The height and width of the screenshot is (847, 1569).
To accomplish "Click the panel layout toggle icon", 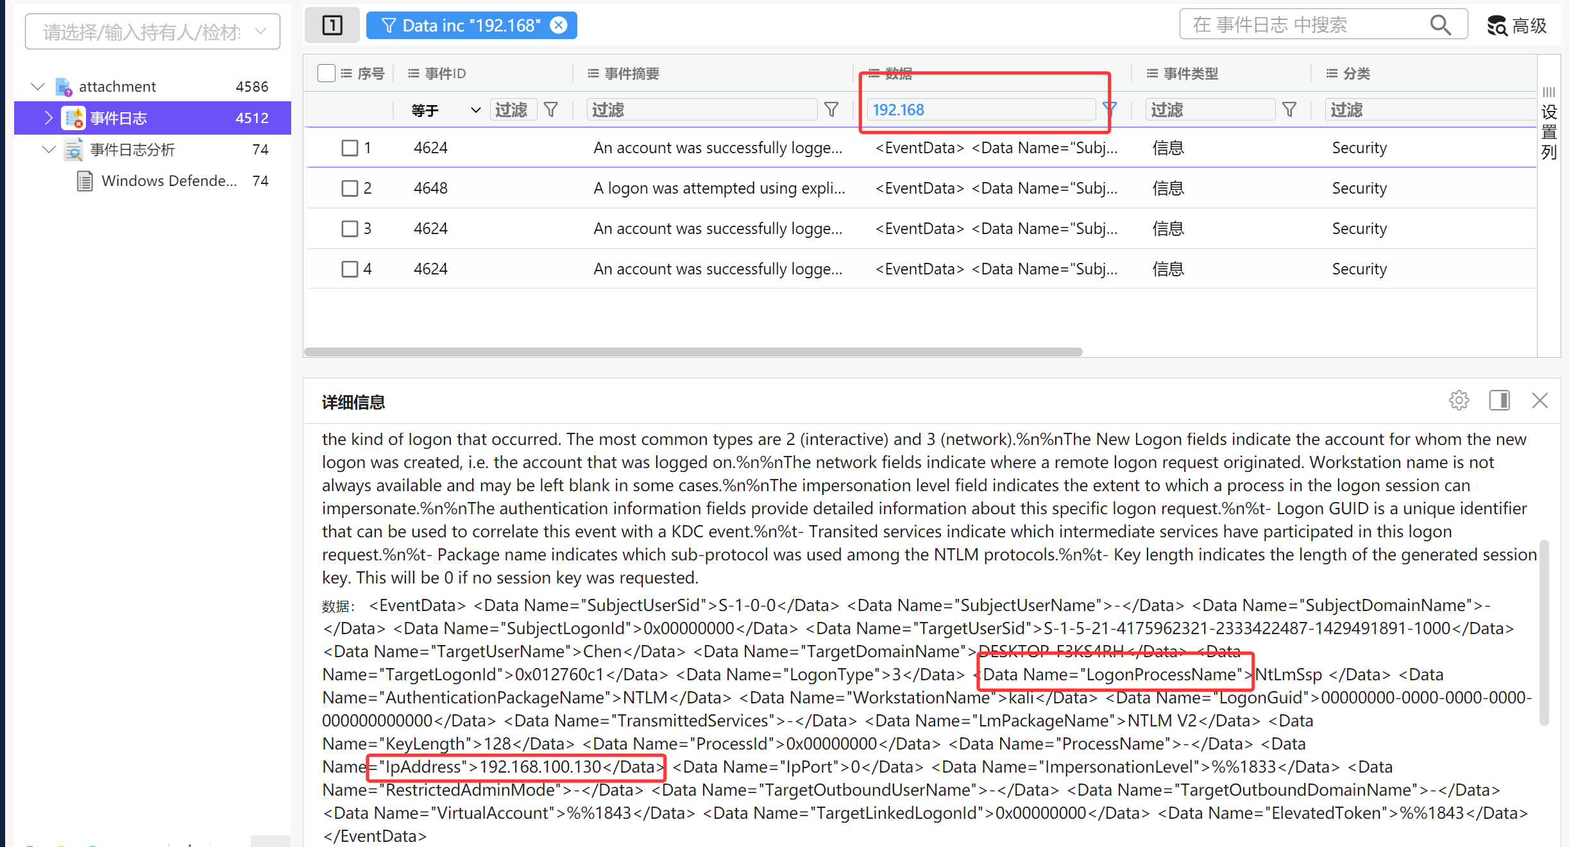I will click(332, 25).
